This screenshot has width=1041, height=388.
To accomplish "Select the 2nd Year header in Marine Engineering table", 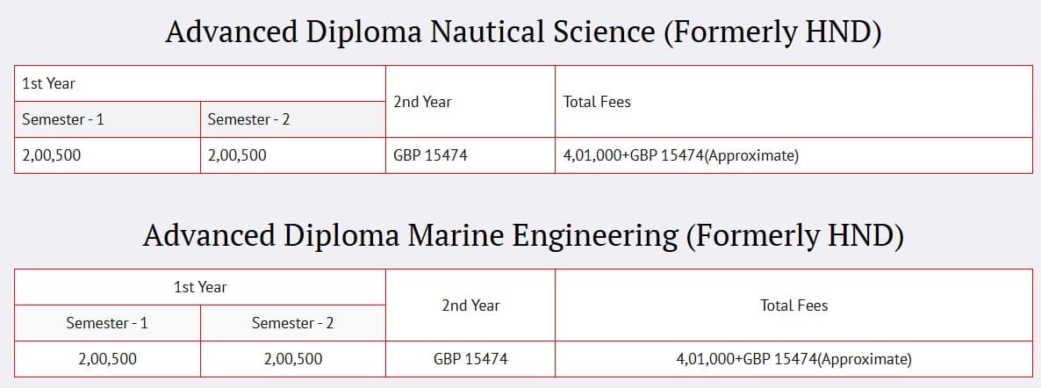I will pyautogui.click(x=470, y=305).
